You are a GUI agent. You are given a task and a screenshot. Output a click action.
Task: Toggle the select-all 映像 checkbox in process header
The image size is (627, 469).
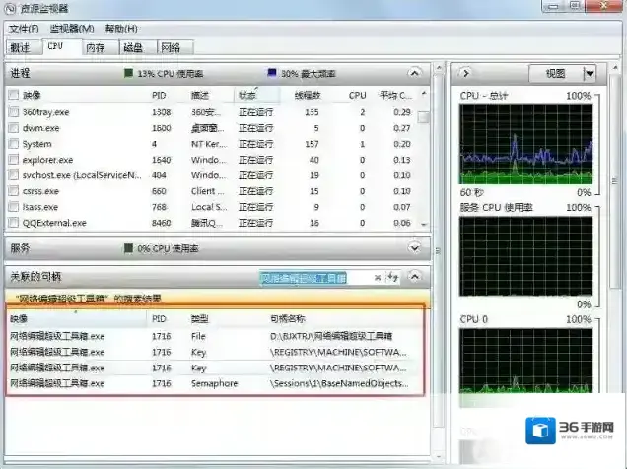pos(14,95)
